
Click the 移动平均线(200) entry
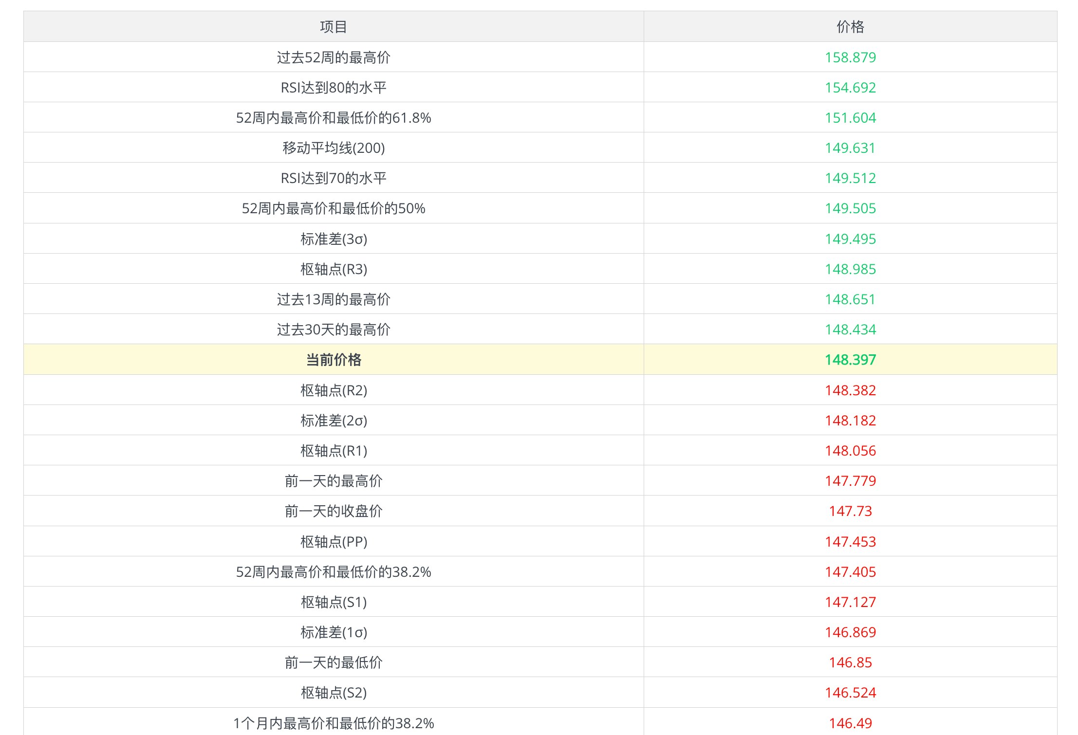click(x=335, y=147)
